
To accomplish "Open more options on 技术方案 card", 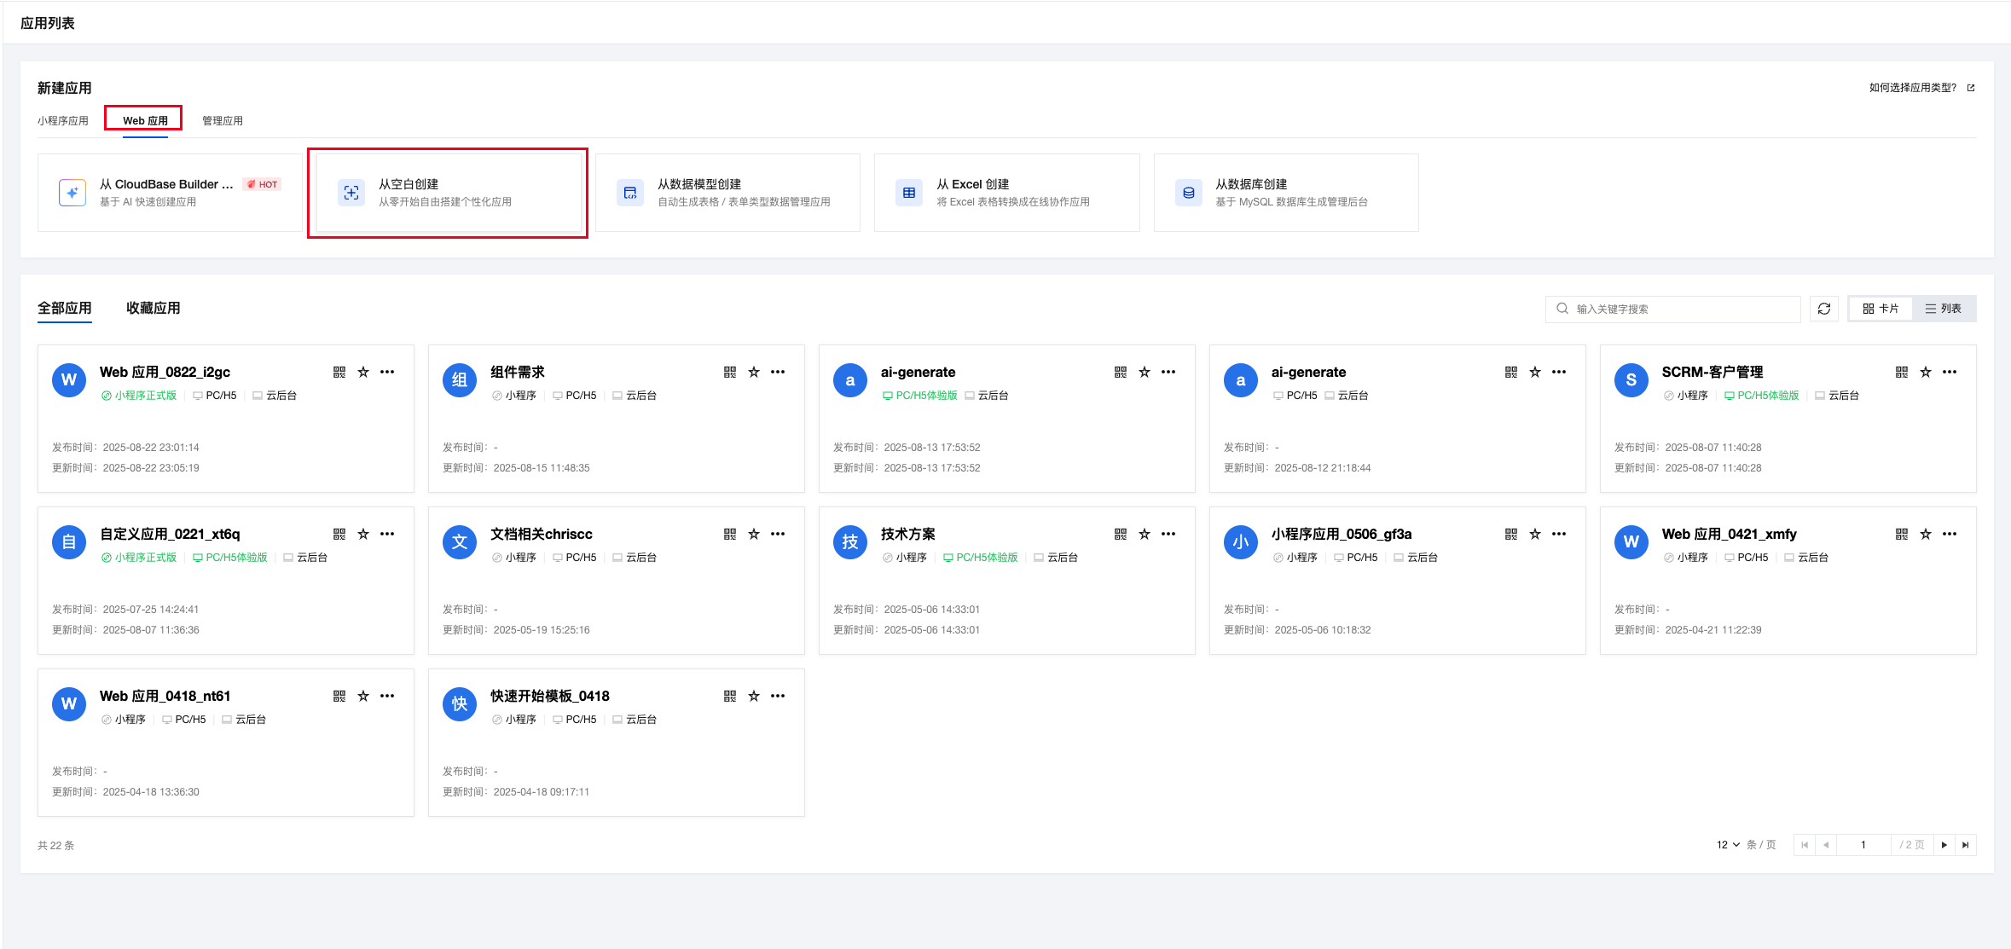I will [1168, 534].
